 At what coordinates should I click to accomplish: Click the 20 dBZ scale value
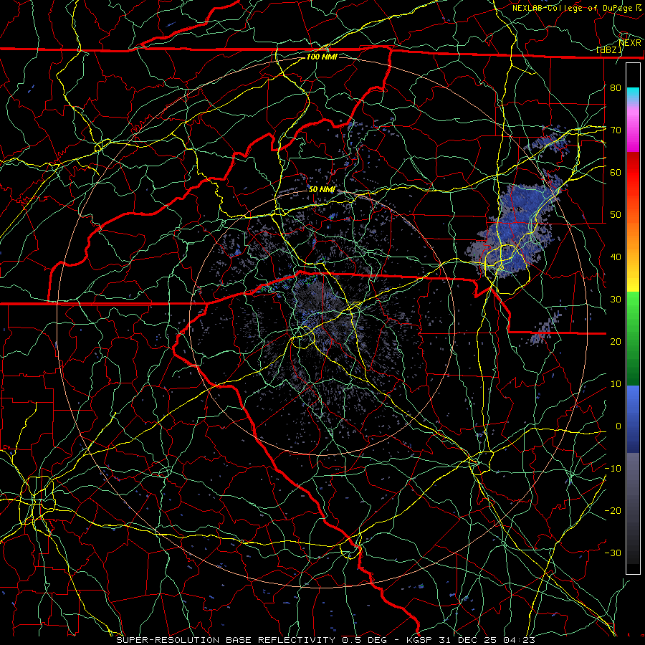[x=616, y=341]
